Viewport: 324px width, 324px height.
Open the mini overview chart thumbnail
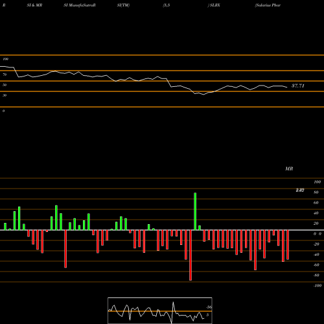click(160, 310)
